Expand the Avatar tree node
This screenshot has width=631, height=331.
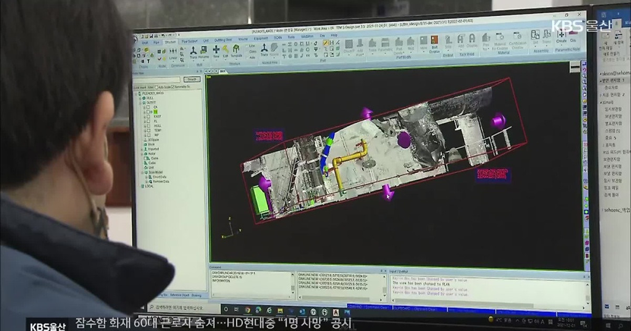click(142, 154)
